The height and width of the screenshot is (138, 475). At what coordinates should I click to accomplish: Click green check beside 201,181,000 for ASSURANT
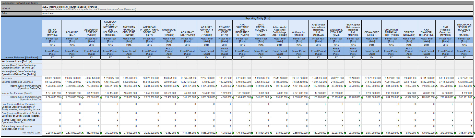[x=198, y=86]
